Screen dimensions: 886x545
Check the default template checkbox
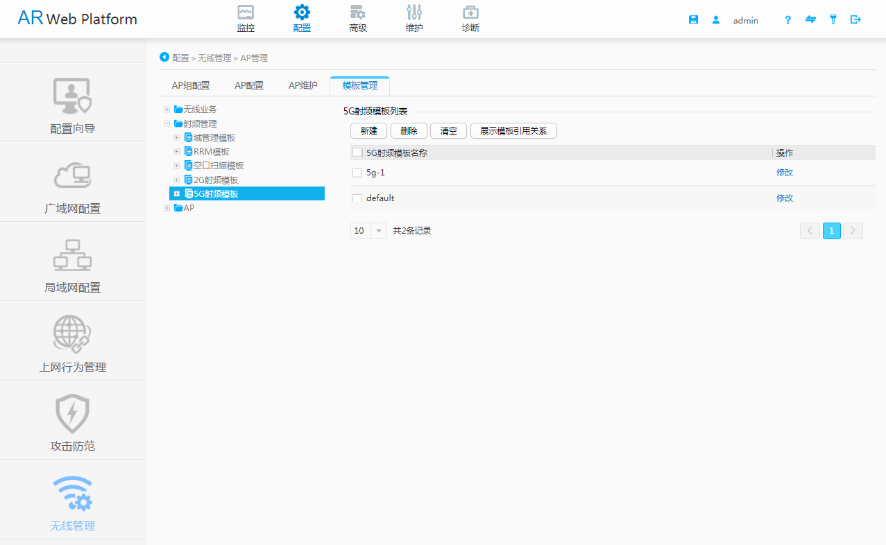click(357, 198)
